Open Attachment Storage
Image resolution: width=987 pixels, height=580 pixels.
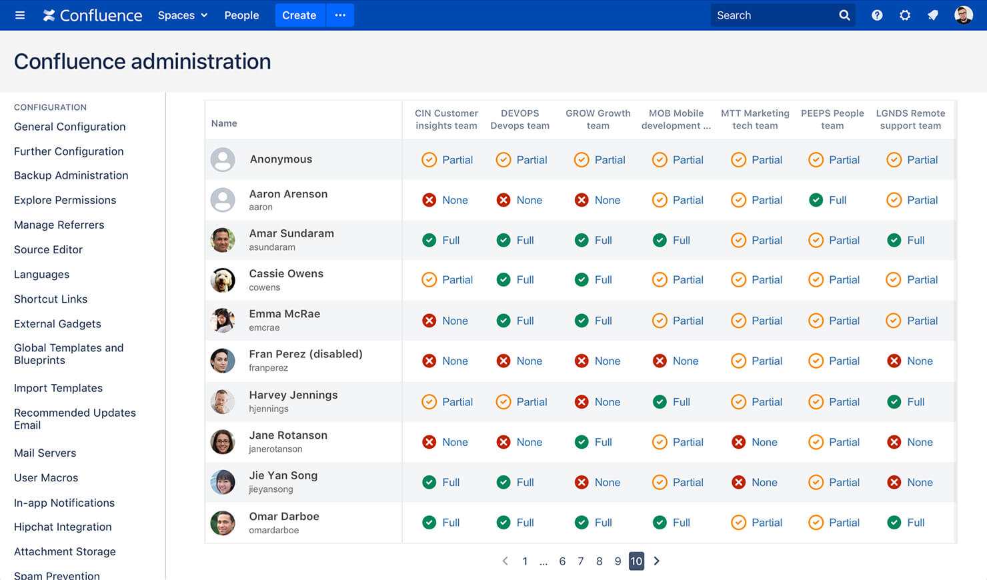tap(65, 551)
